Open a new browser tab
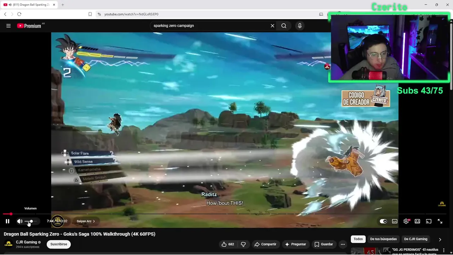 point(63,5)
